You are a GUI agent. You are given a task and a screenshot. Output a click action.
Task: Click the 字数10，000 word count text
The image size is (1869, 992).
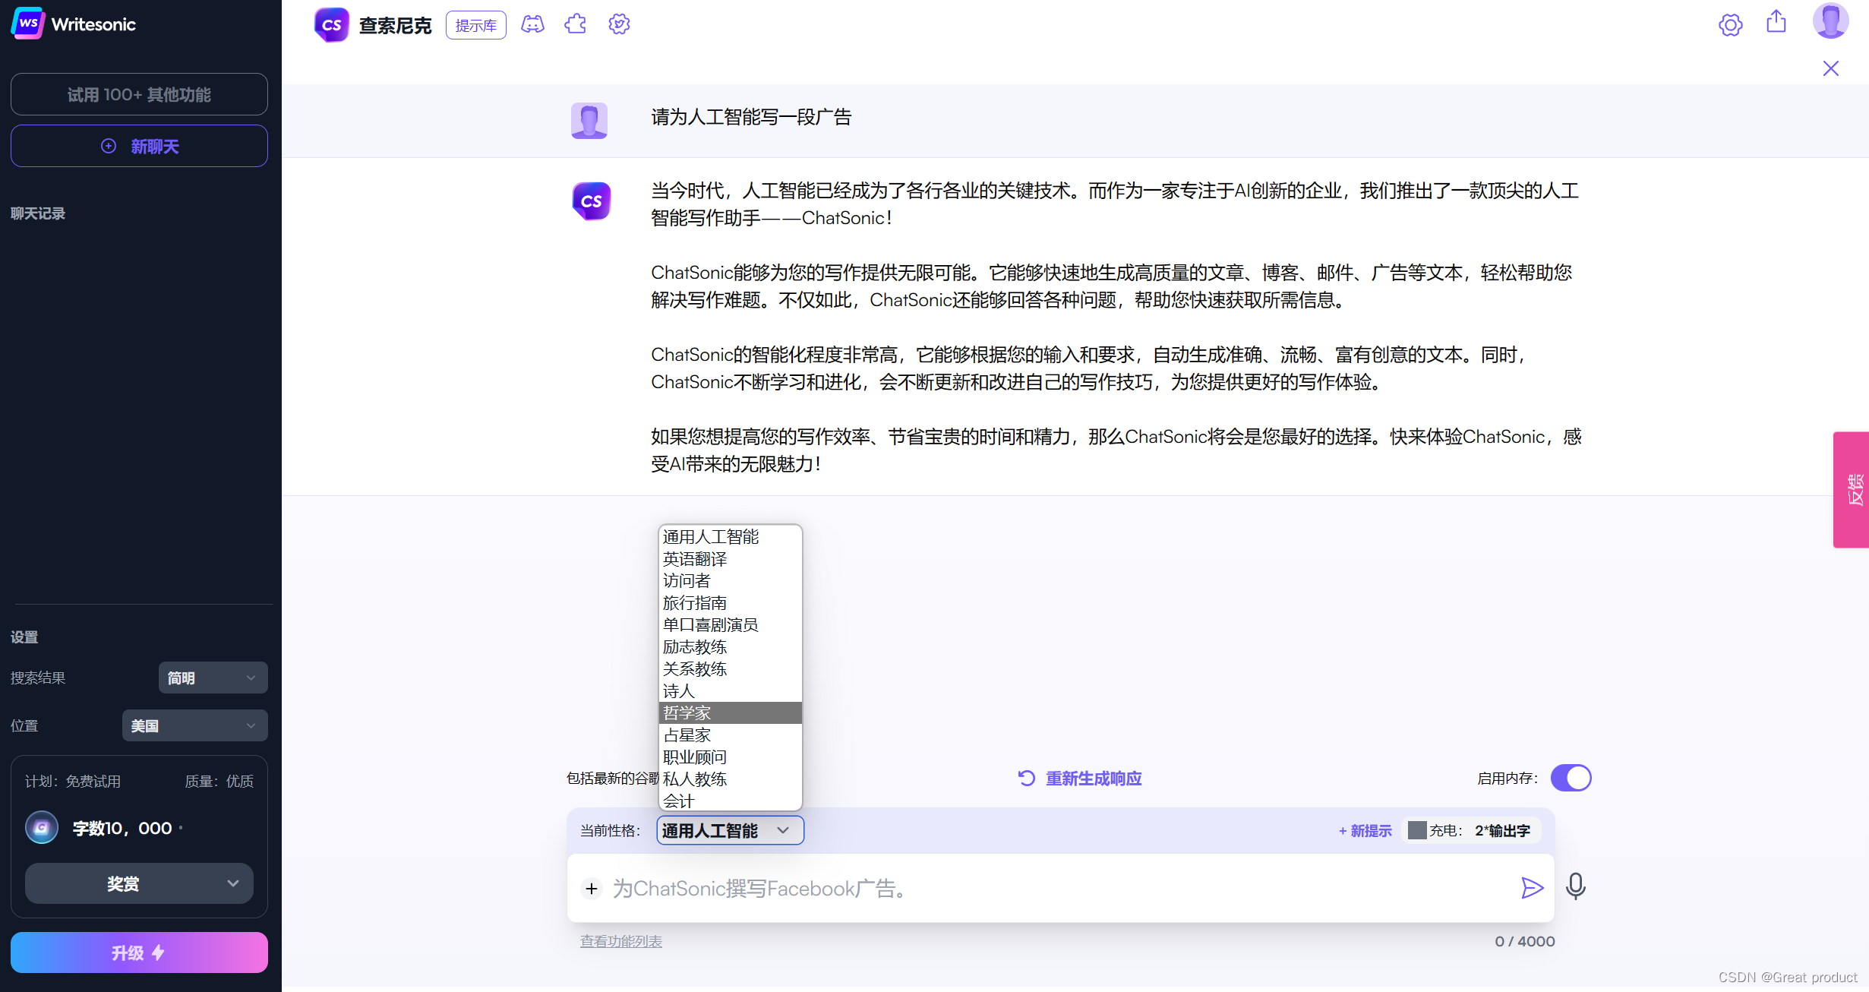pyautogui.click(x=122, y=828)
